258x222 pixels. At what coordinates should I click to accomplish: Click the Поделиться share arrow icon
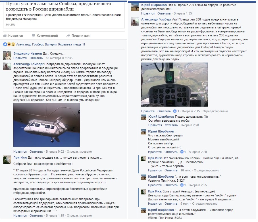[68, 36]
